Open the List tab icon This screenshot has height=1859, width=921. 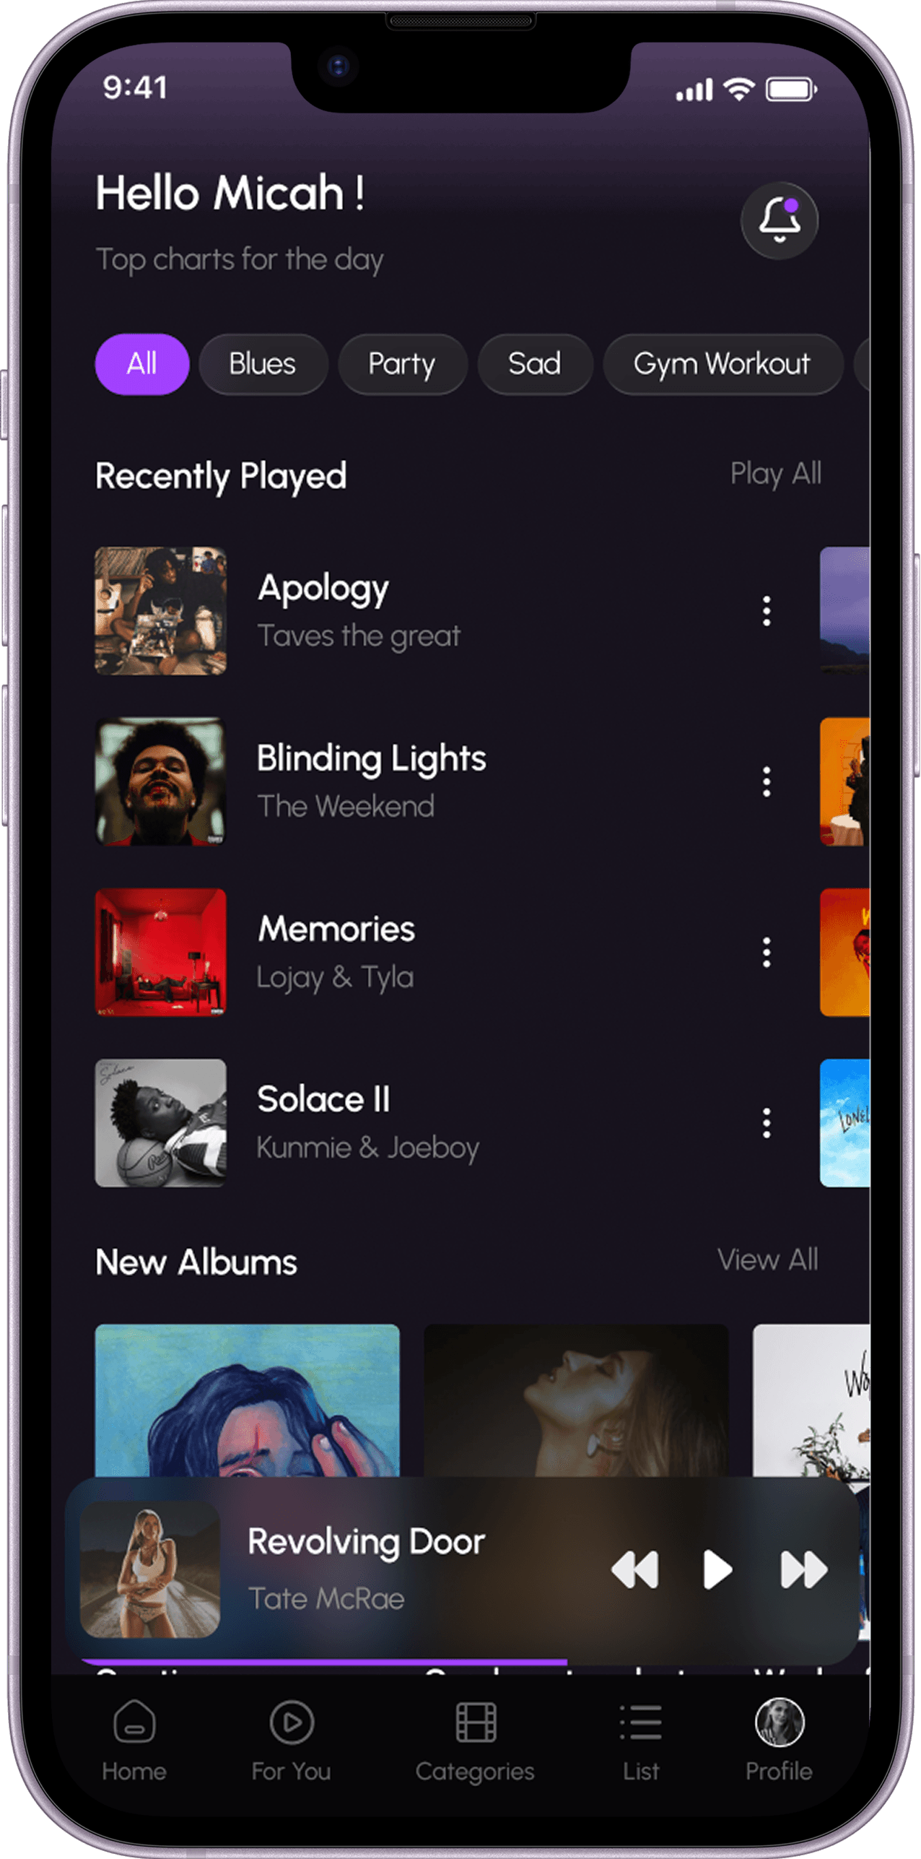(641, 1723)
